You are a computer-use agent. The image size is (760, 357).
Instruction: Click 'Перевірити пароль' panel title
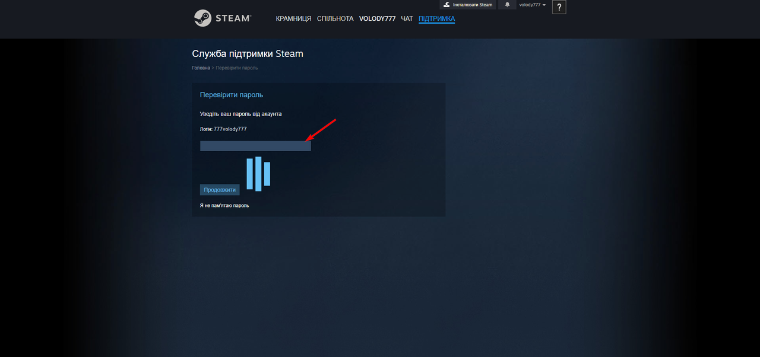click(x=232, y=95)
